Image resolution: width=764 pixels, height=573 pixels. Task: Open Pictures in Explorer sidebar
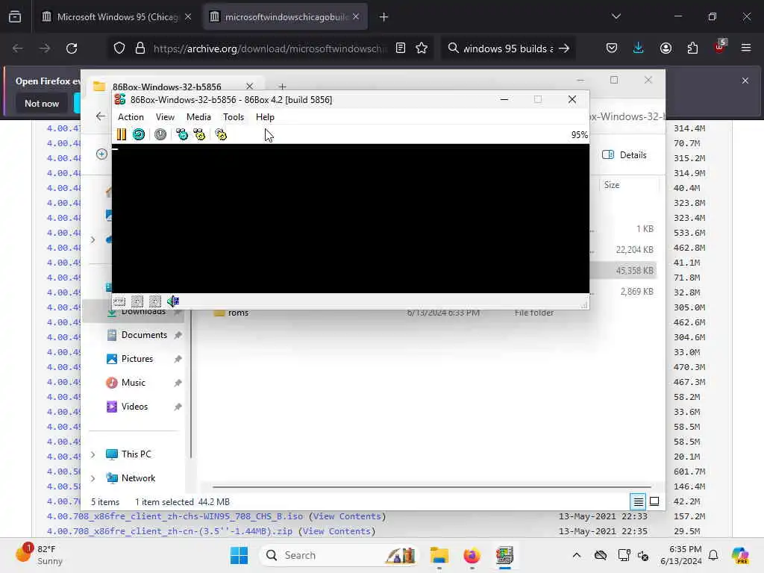(x=137, y=359)
